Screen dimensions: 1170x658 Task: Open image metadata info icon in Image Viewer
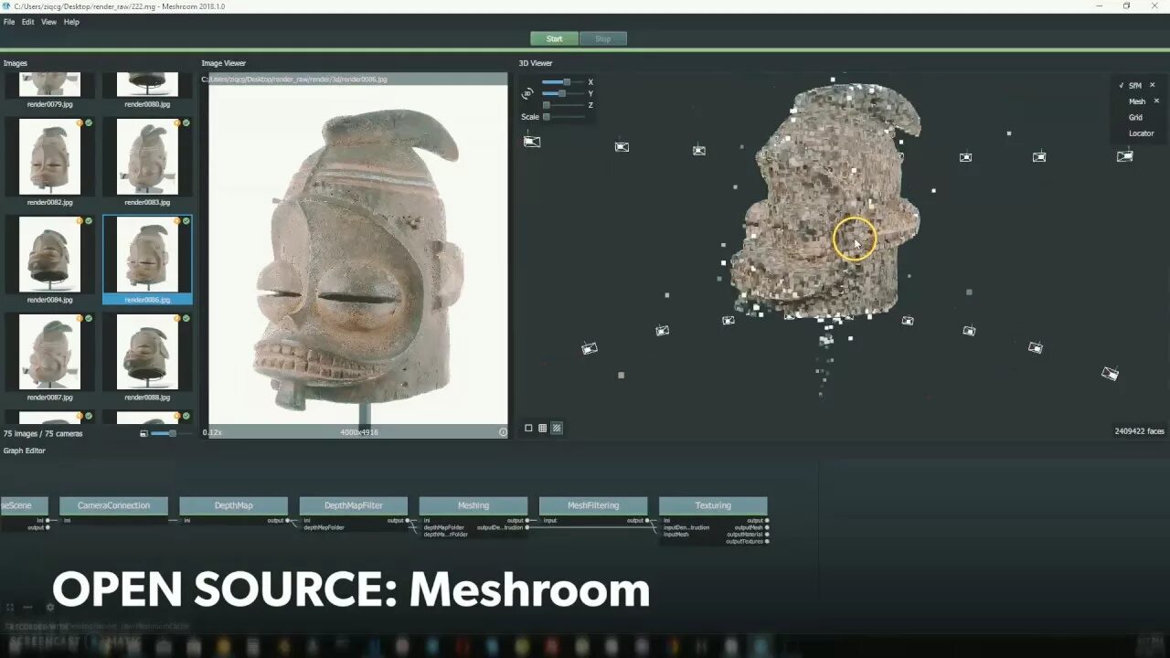point(503,432)
